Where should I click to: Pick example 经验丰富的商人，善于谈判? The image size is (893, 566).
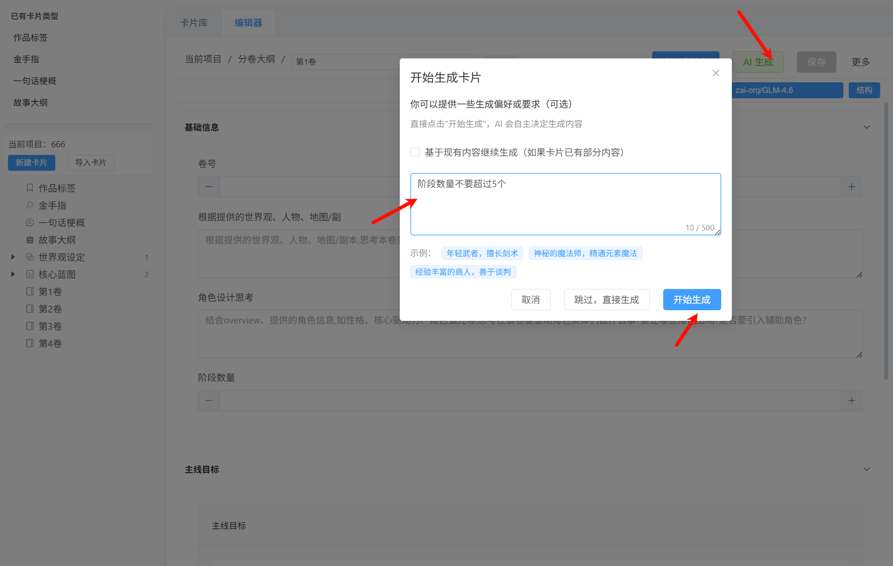[x=463, y=272]
